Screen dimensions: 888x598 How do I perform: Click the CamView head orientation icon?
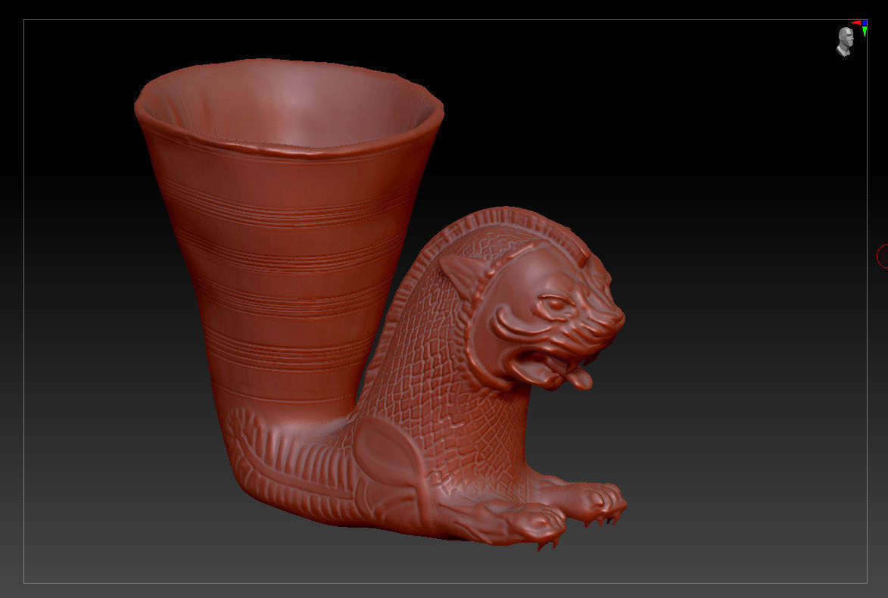(845, 42)
